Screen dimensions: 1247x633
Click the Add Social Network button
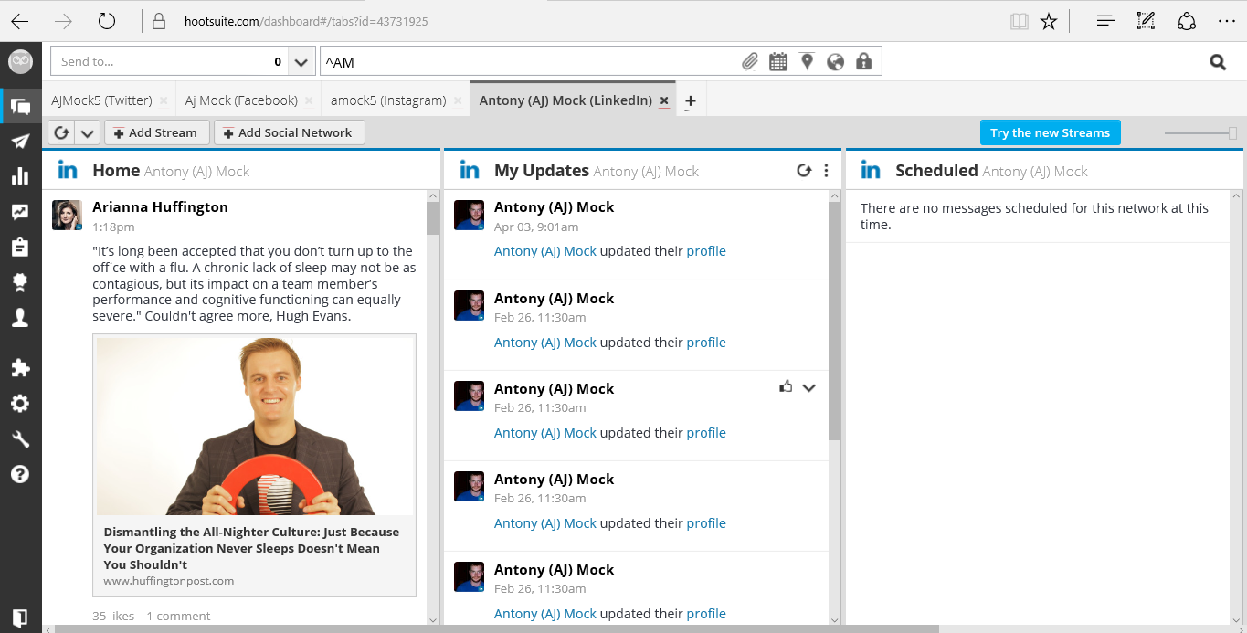(x=289, y=133)
